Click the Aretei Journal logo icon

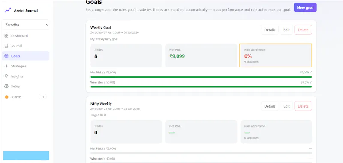tap(8, 10)
